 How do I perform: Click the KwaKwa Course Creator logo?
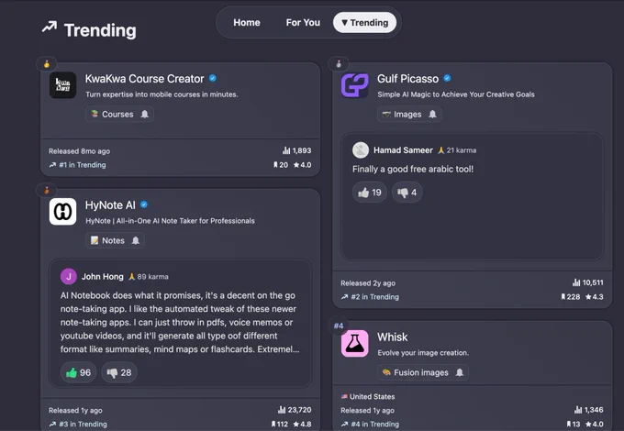coord(63,85)
